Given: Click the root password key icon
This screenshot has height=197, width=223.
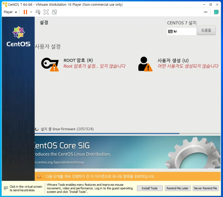Looking at the screenshot, I should point(50,64).
